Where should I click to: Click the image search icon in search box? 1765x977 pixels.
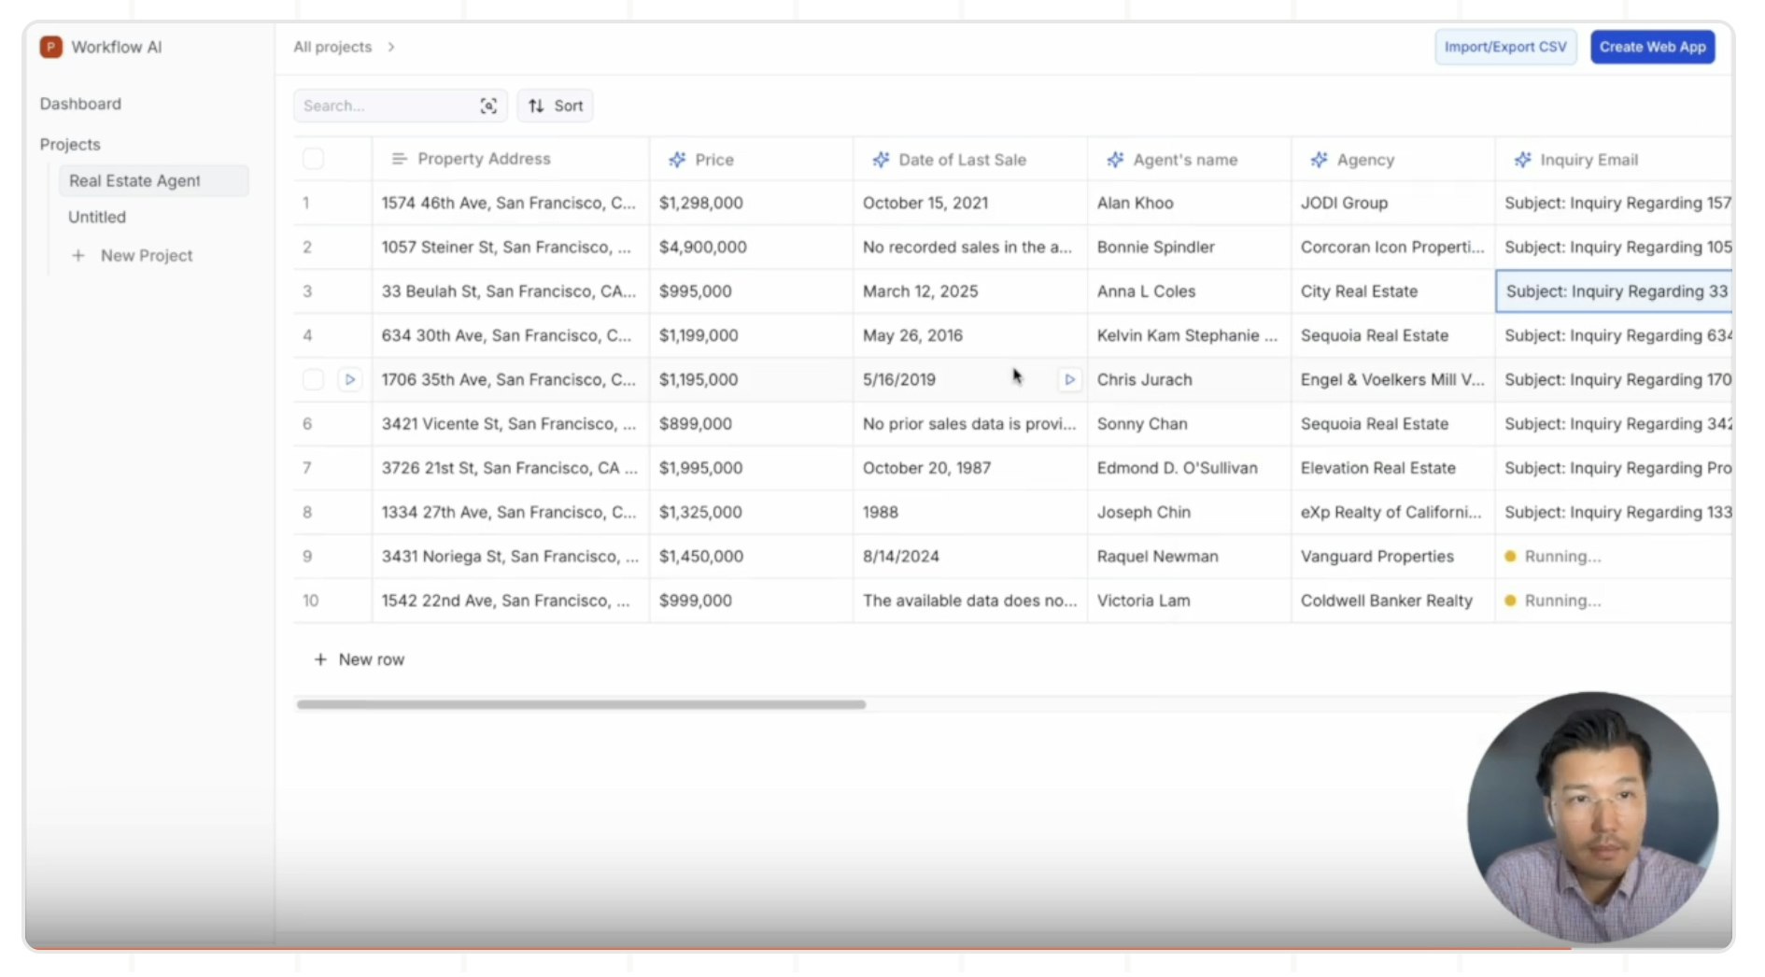click(x=488, y=106)
